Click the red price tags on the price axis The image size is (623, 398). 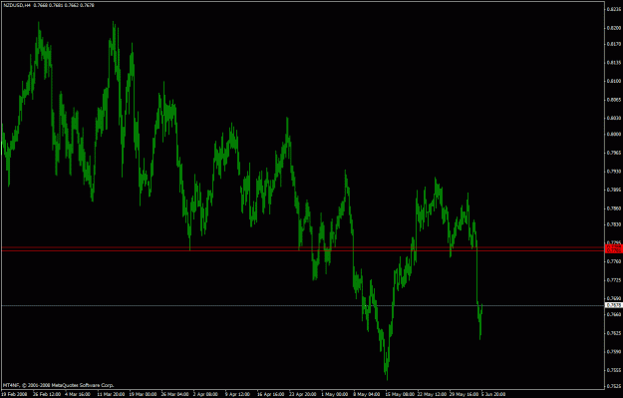click(613, 249)
